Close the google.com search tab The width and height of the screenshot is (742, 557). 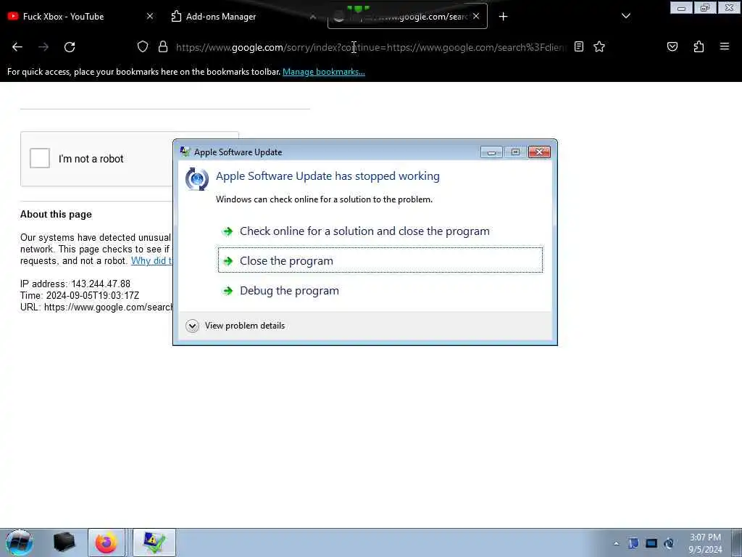tap(476, 16)
